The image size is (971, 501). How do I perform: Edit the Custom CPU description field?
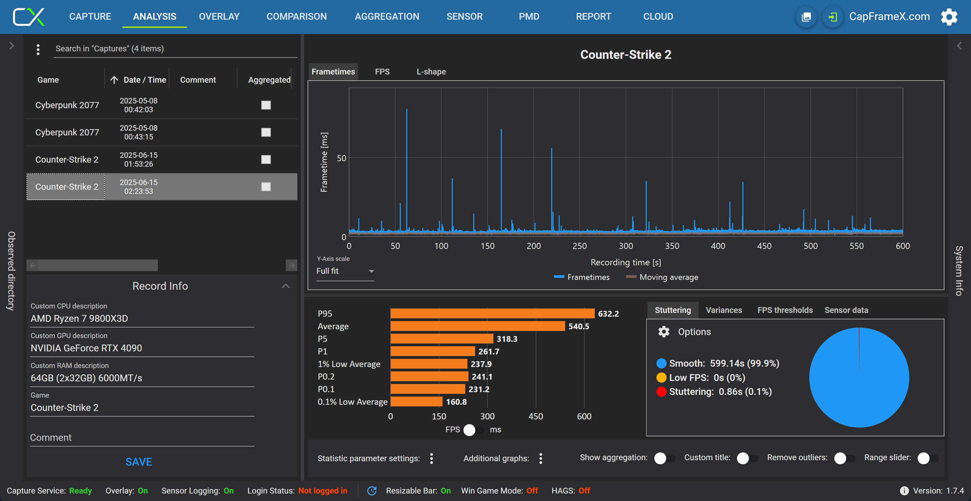142,319
